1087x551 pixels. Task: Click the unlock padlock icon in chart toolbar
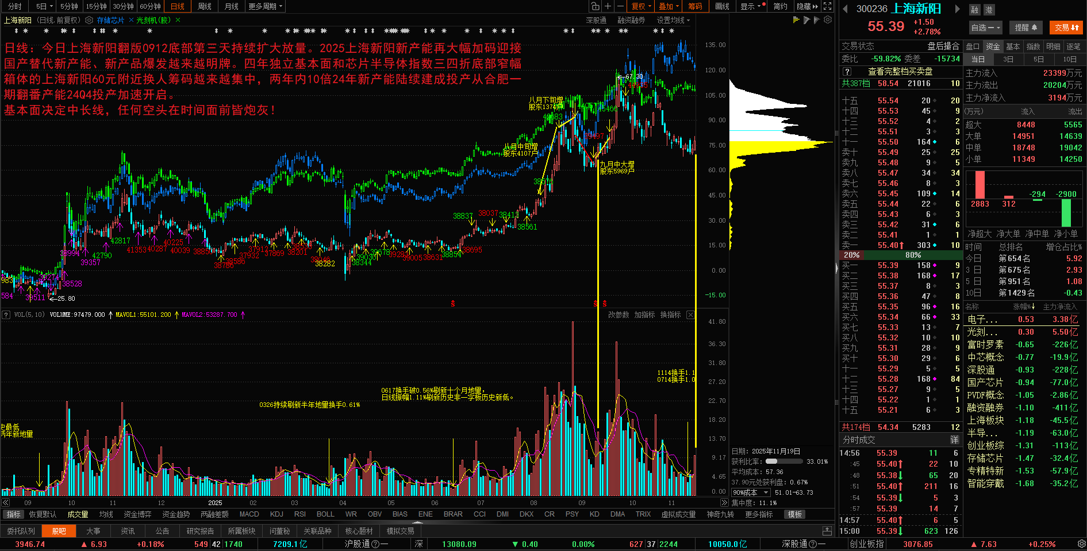[596, 6]
